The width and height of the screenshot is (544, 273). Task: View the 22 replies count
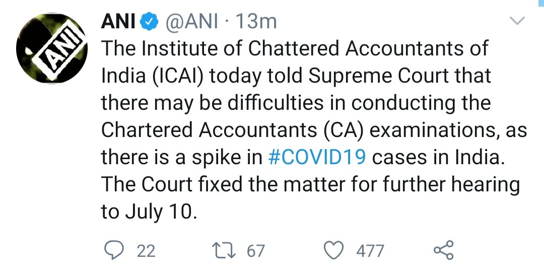click(x=146, y=251)
